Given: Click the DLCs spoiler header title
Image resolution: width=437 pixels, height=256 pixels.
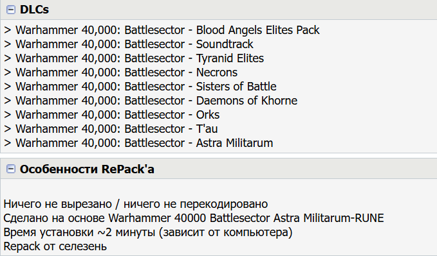Looking at the screenshot, I should (34, 10).
